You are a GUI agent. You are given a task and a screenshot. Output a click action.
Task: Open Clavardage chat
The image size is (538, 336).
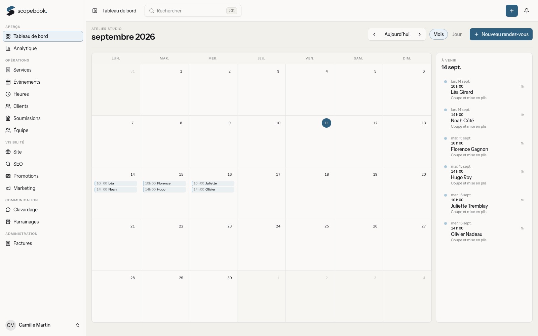click(43, 210)
